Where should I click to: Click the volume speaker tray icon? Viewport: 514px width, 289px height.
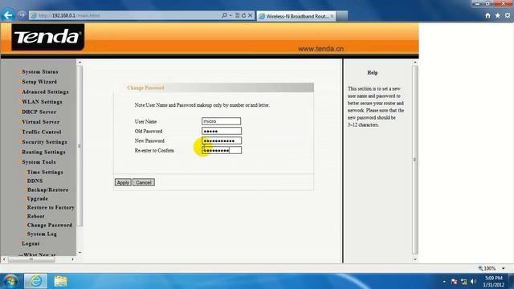473,282
